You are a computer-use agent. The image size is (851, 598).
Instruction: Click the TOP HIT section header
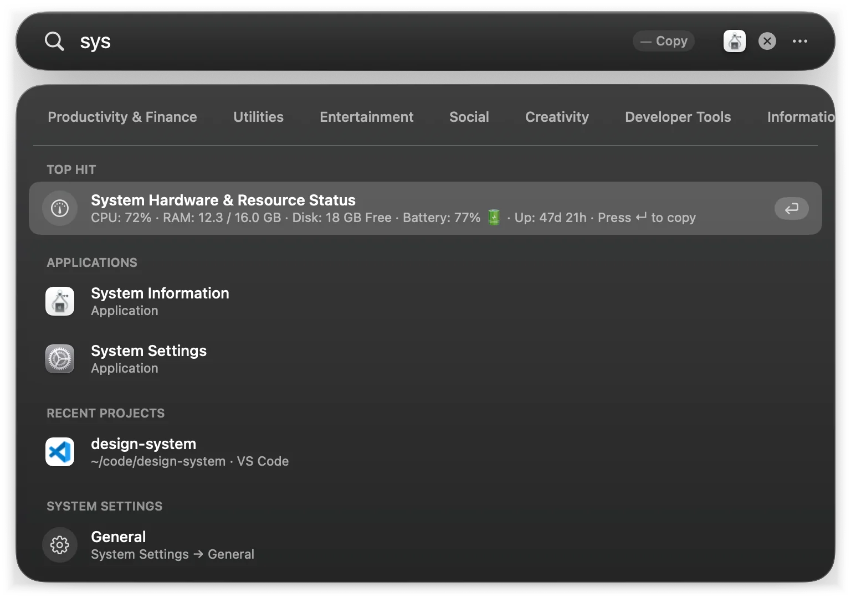tap(71, 169)
